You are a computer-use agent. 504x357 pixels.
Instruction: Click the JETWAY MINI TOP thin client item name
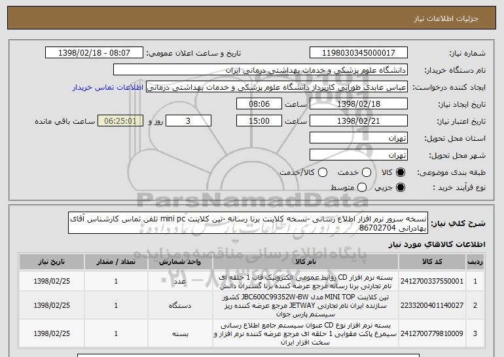click(305, 305)
